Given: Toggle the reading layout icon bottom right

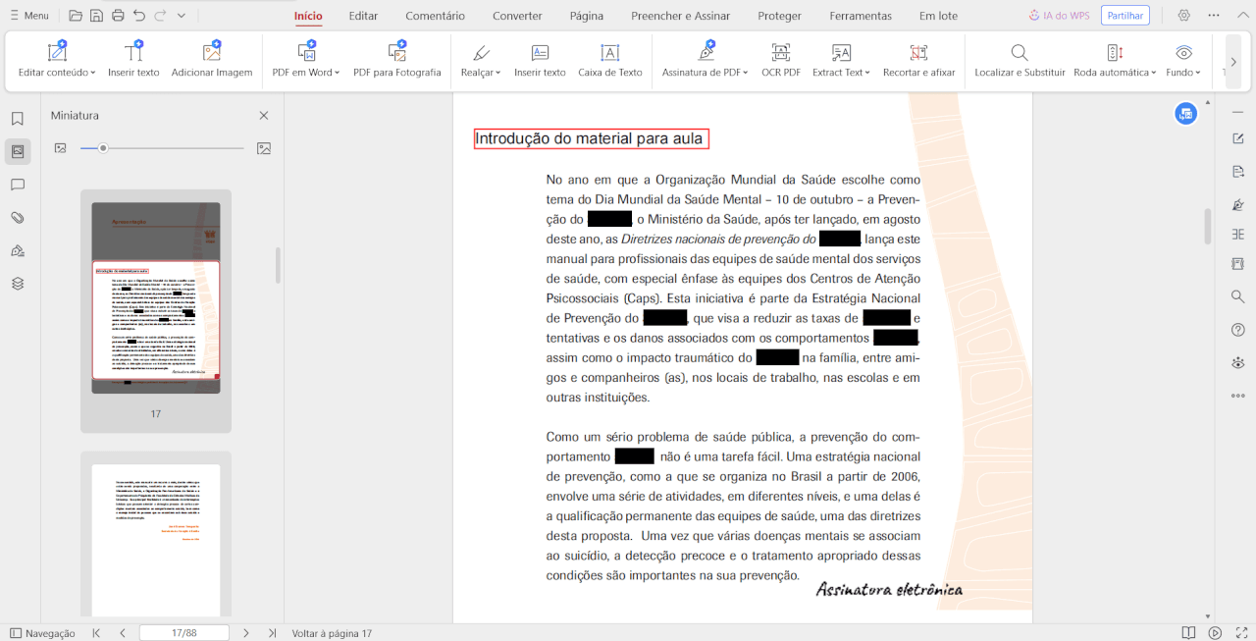Looking at the screenshot, I should coord(1188,633).
